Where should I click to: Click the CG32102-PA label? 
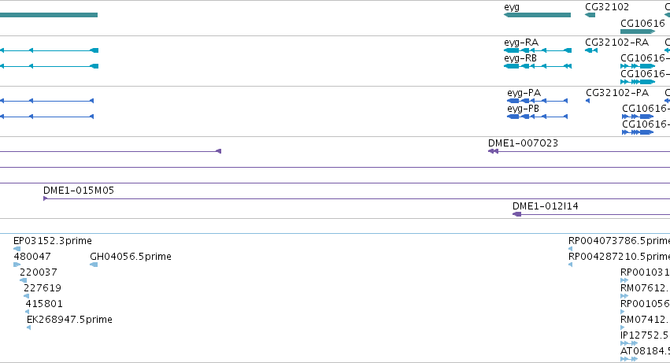tap(617, 93)
